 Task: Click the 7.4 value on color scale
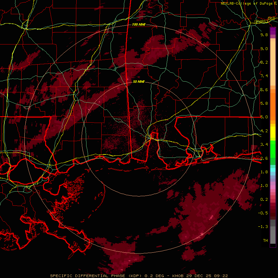(x=264, y=76)
